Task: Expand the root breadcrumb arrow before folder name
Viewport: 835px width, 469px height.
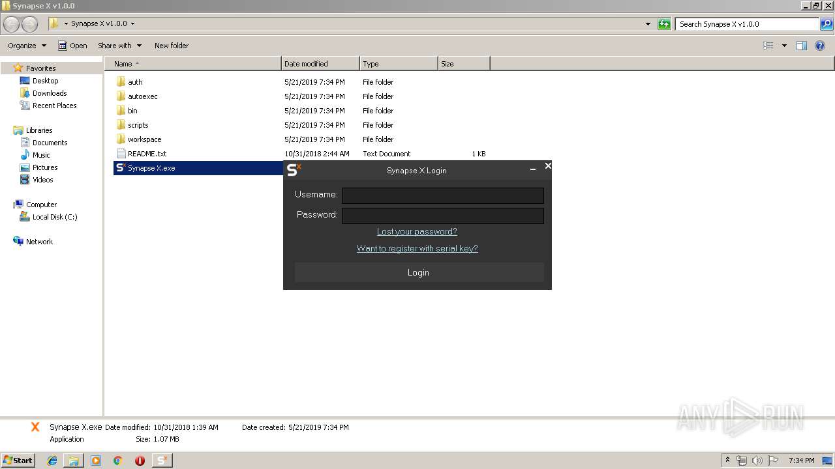Action: [x=66, y=23]
